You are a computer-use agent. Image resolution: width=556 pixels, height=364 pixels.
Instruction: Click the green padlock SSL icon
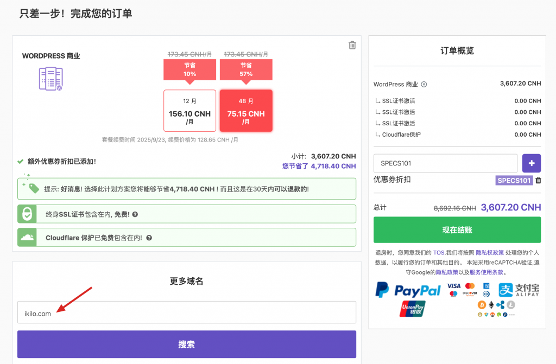[x=27, y=214]
